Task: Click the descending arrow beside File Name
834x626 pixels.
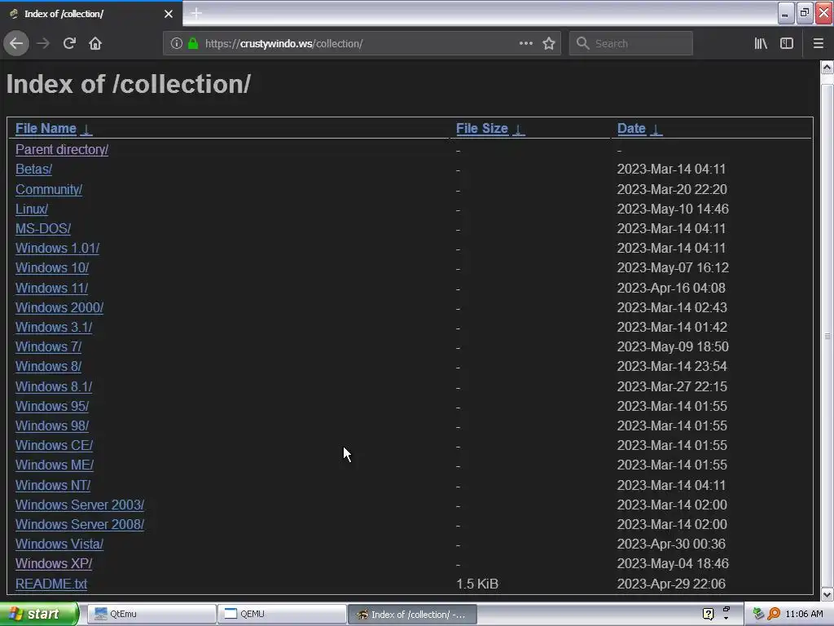Action: 86,130
